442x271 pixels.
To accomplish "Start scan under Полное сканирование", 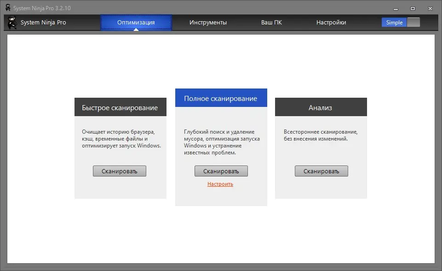I will [x=221, y=171].
